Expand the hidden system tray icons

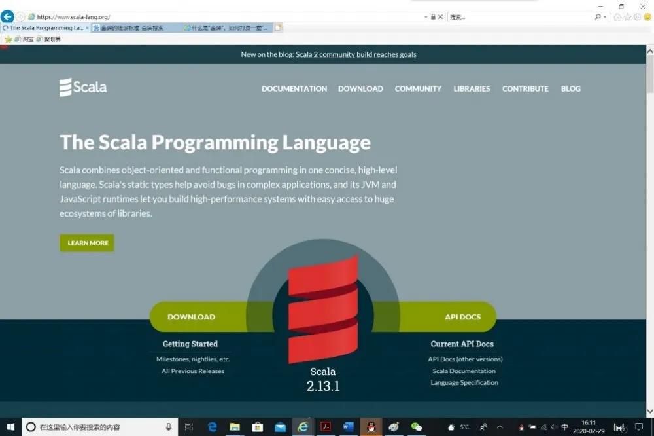500,427
